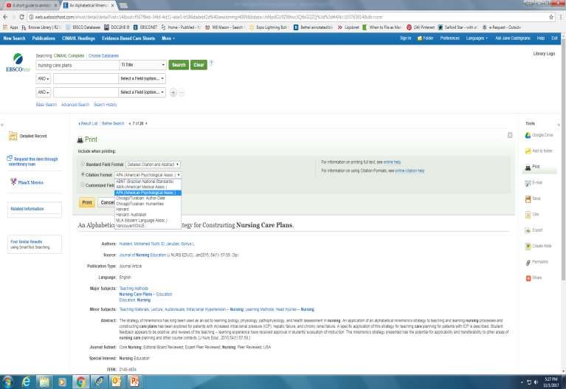566x389 pixels.
Task: Click the Save tool icon
Action: [528, 199]
